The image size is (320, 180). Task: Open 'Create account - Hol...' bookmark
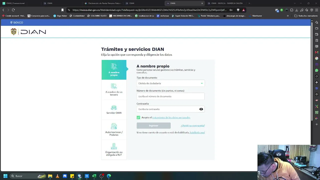(x=13, y=16)
